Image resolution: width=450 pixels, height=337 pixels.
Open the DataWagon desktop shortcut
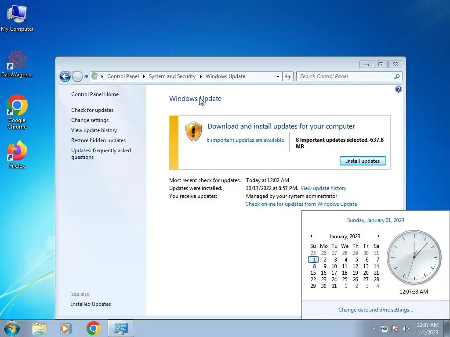[x=17, y=64]
